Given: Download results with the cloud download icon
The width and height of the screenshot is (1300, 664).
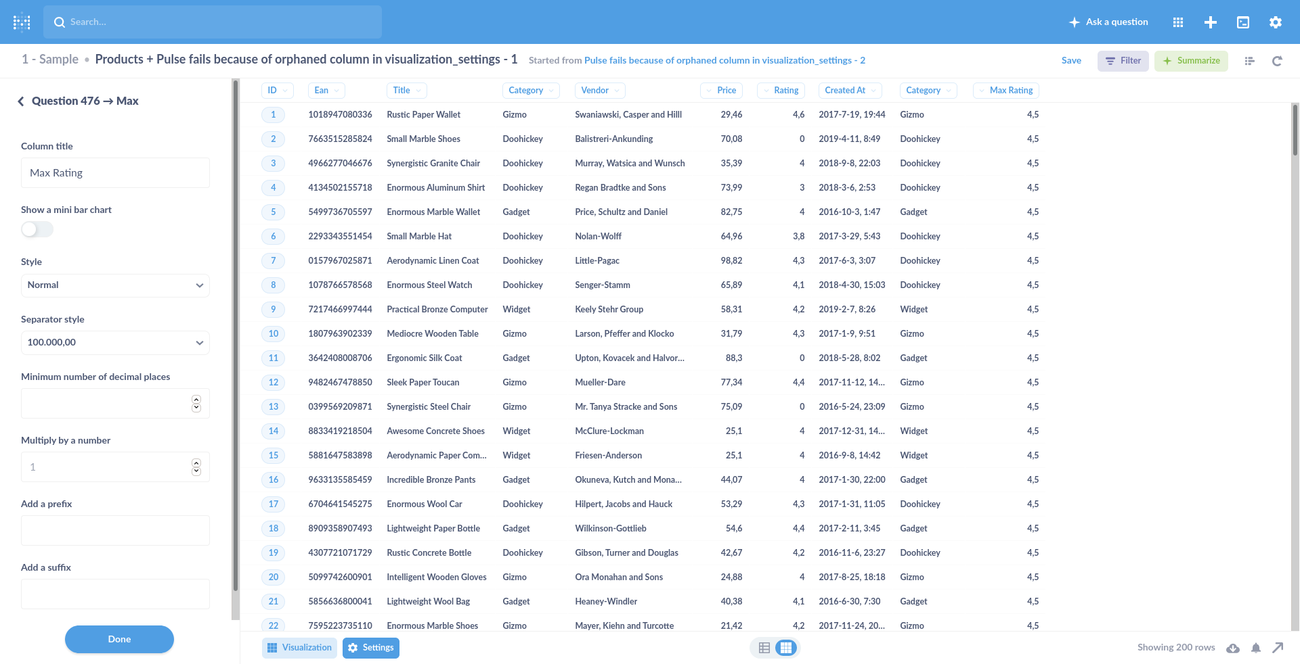Looking at the screenshot, I should (1233, 647).
